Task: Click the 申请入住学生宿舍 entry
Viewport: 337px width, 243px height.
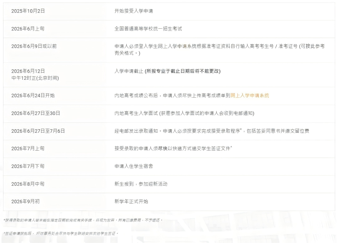Action: 134,166
